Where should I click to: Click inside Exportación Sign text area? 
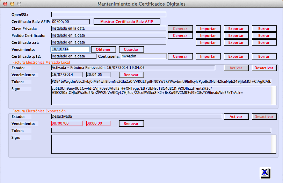tap(161, 144)
